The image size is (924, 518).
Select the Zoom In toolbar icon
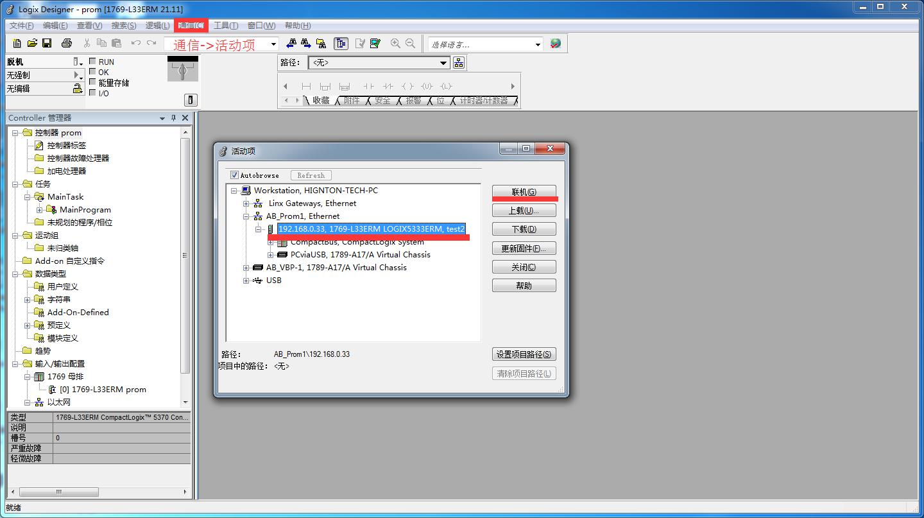click(395, 43)
